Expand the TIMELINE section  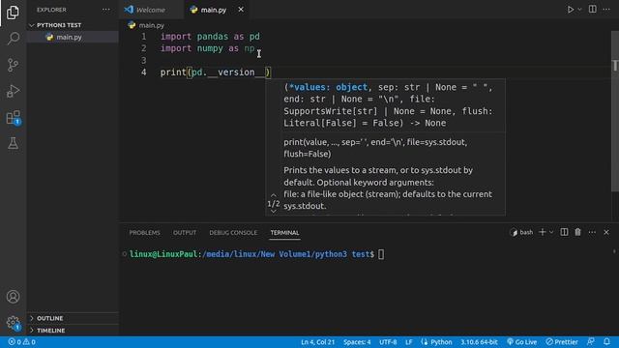[50, 331]
